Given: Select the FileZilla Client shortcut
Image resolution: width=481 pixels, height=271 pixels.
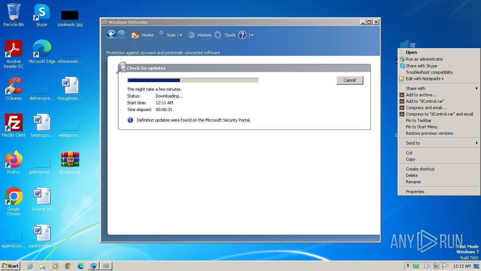Looking at the screenshot, I should tap(14, 126).
